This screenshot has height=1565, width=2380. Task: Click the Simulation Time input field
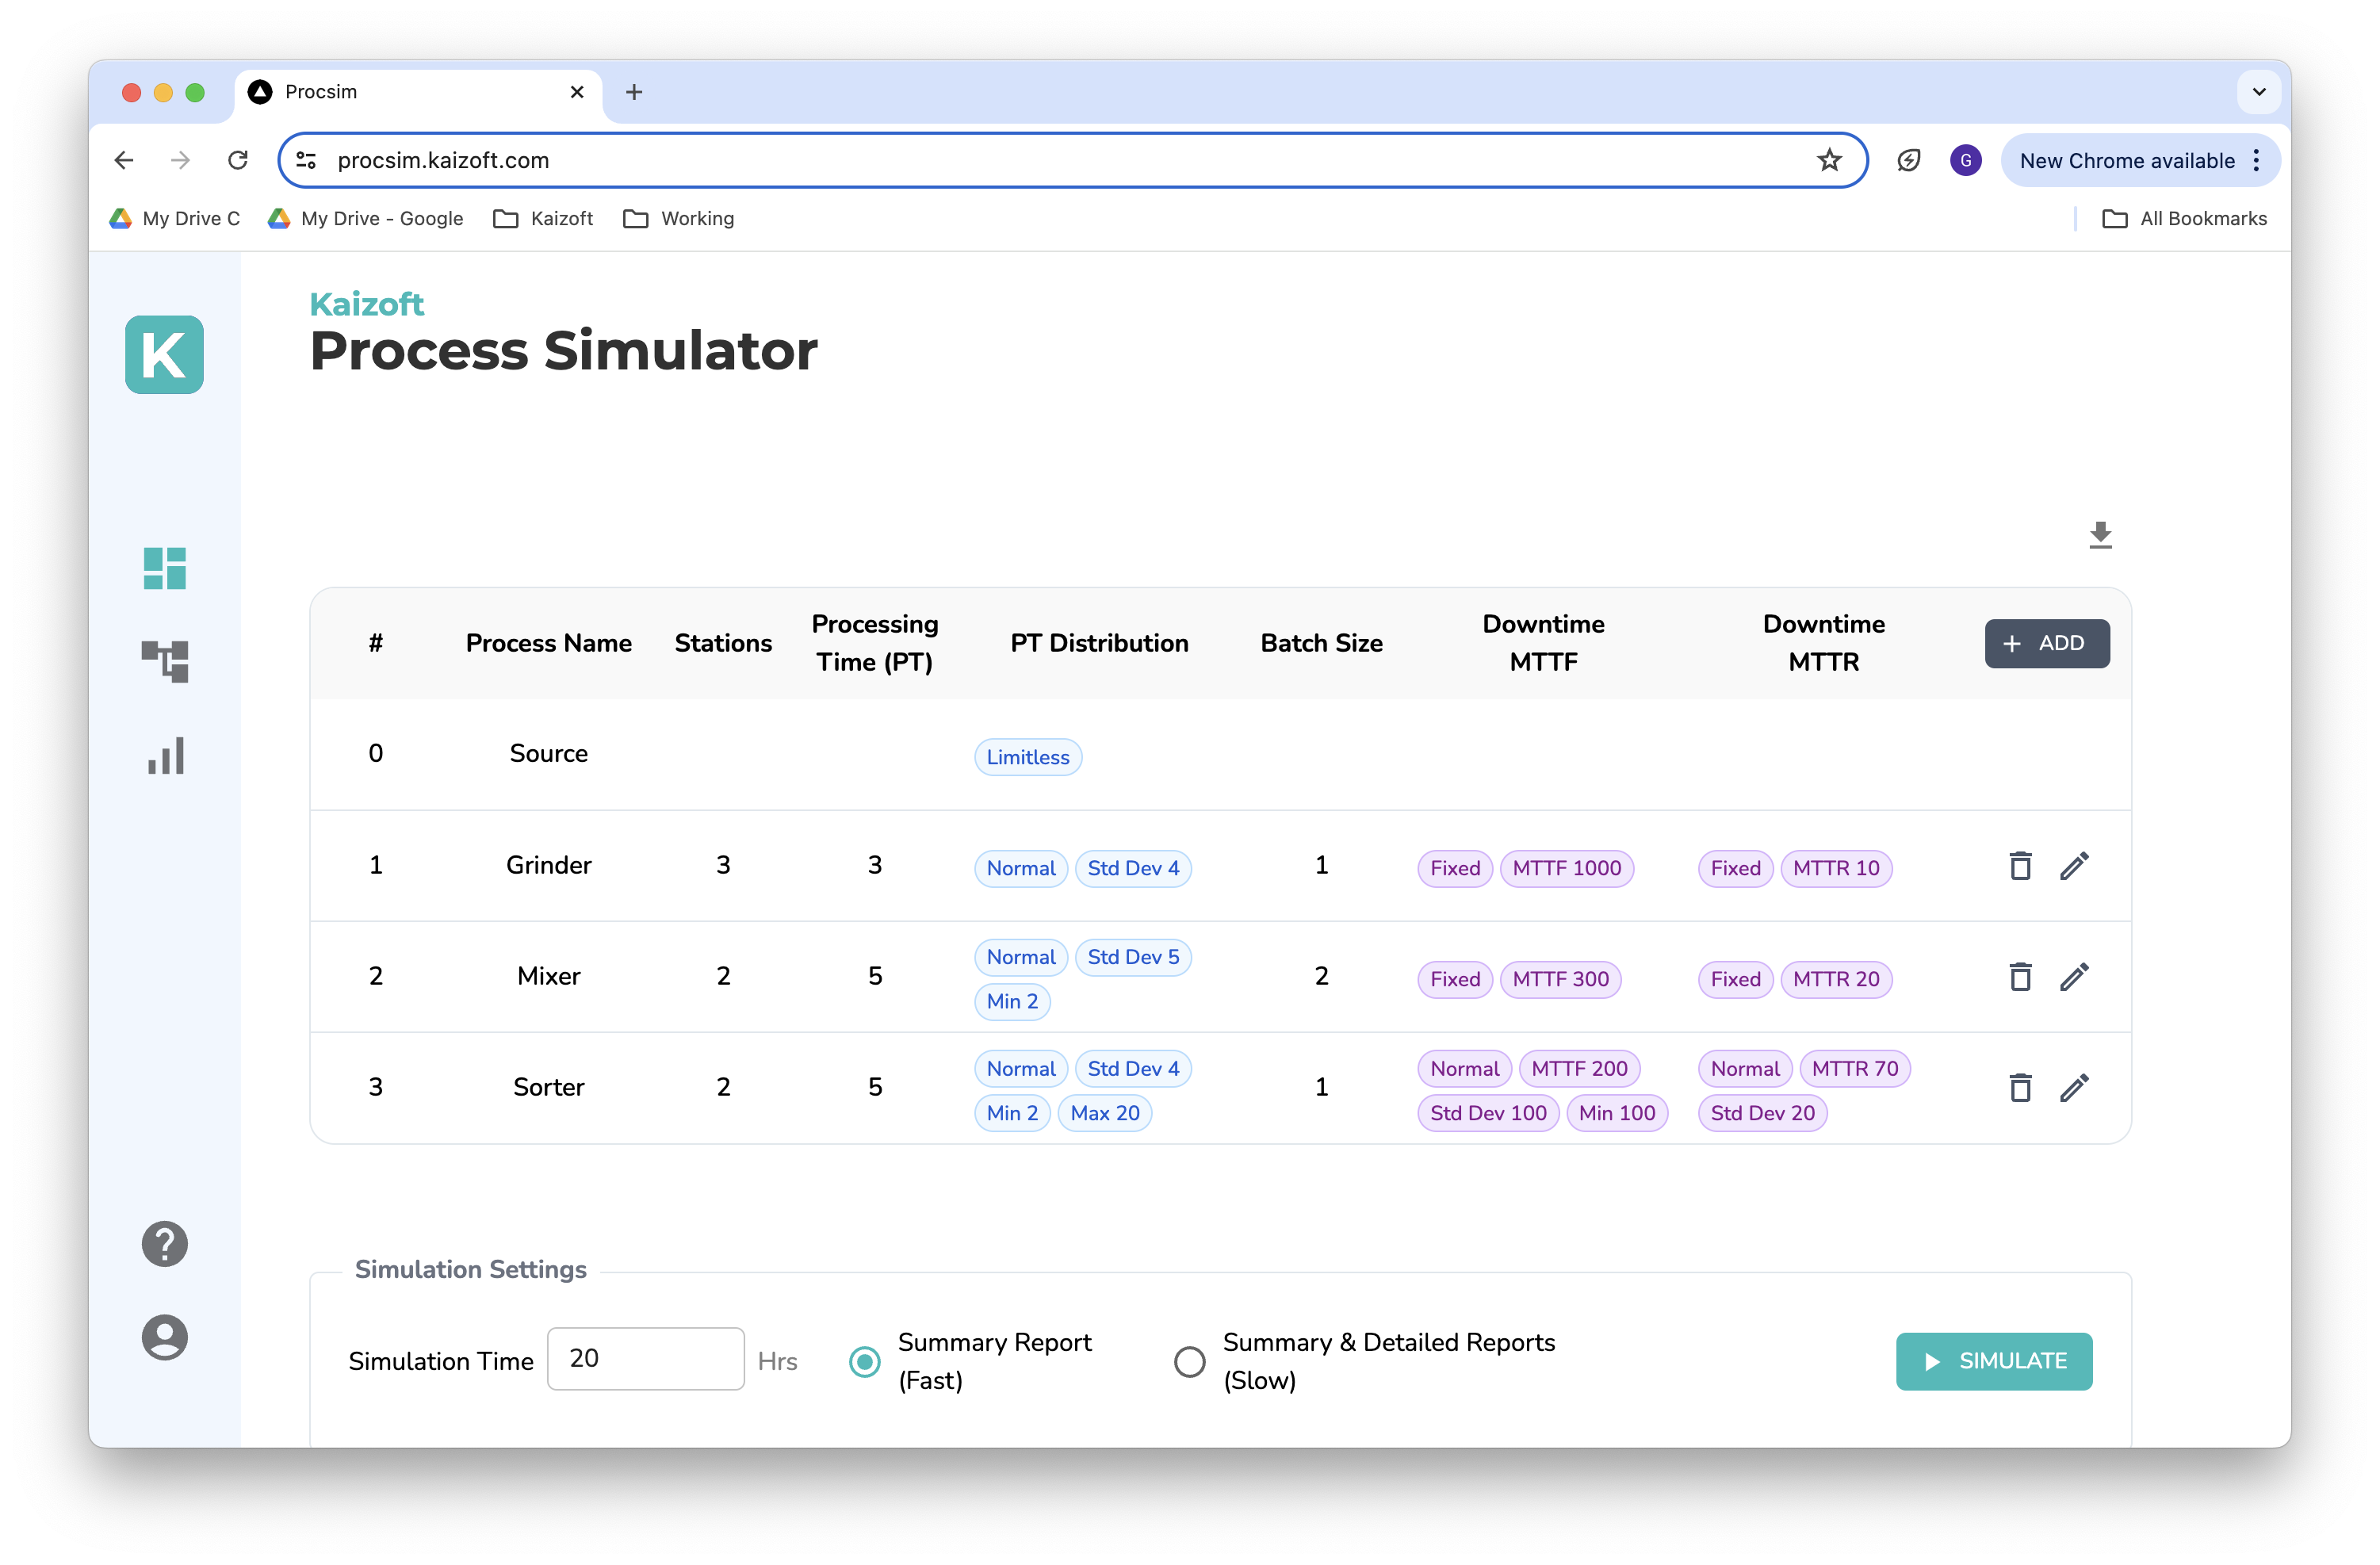coord(646,1358)
